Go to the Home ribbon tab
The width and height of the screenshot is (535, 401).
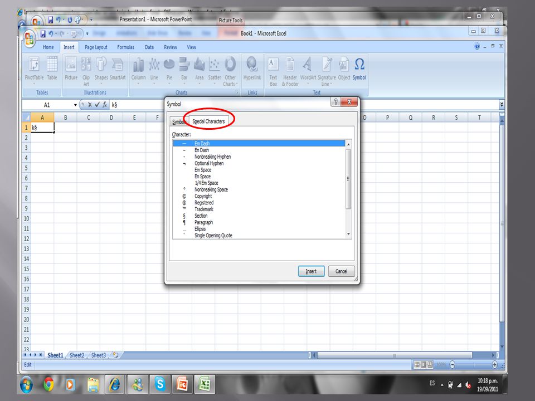(x=48, y=47)
